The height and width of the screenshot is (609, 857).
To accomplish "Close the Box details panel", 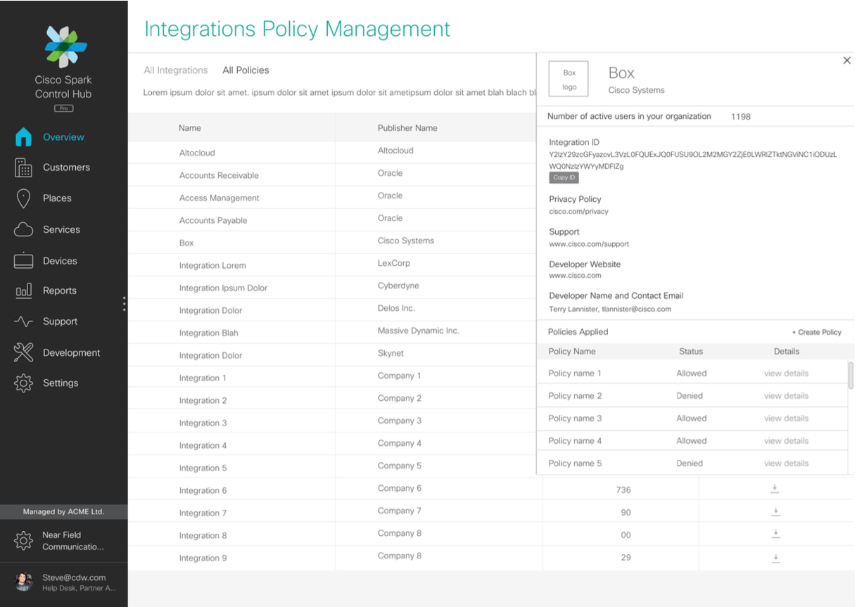I will tap(846, 61).
